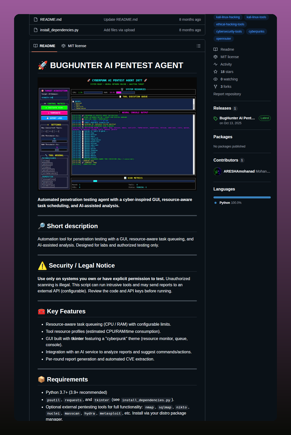Click the star icon beside 18 stars
The height and width of the screenshot is (435, 291).
tap(215, 72)
